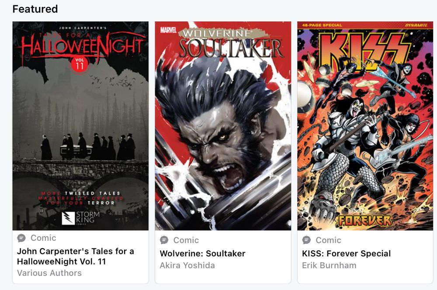Click Comic label on Wolverine card
Image resolution: width=437 pixels, height=290 pixels.
click(186, 240)
